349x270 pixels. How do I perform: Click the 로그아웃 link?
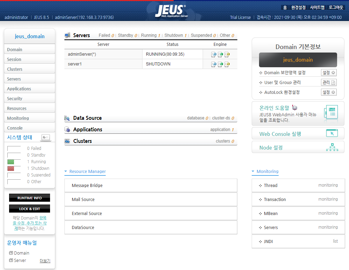click(336, 8)
